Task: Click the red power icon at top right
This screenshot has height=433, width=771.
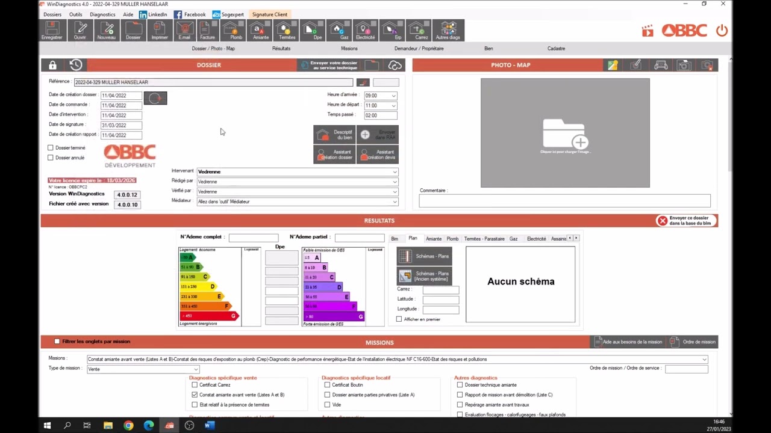Action: tap(722, 31)
